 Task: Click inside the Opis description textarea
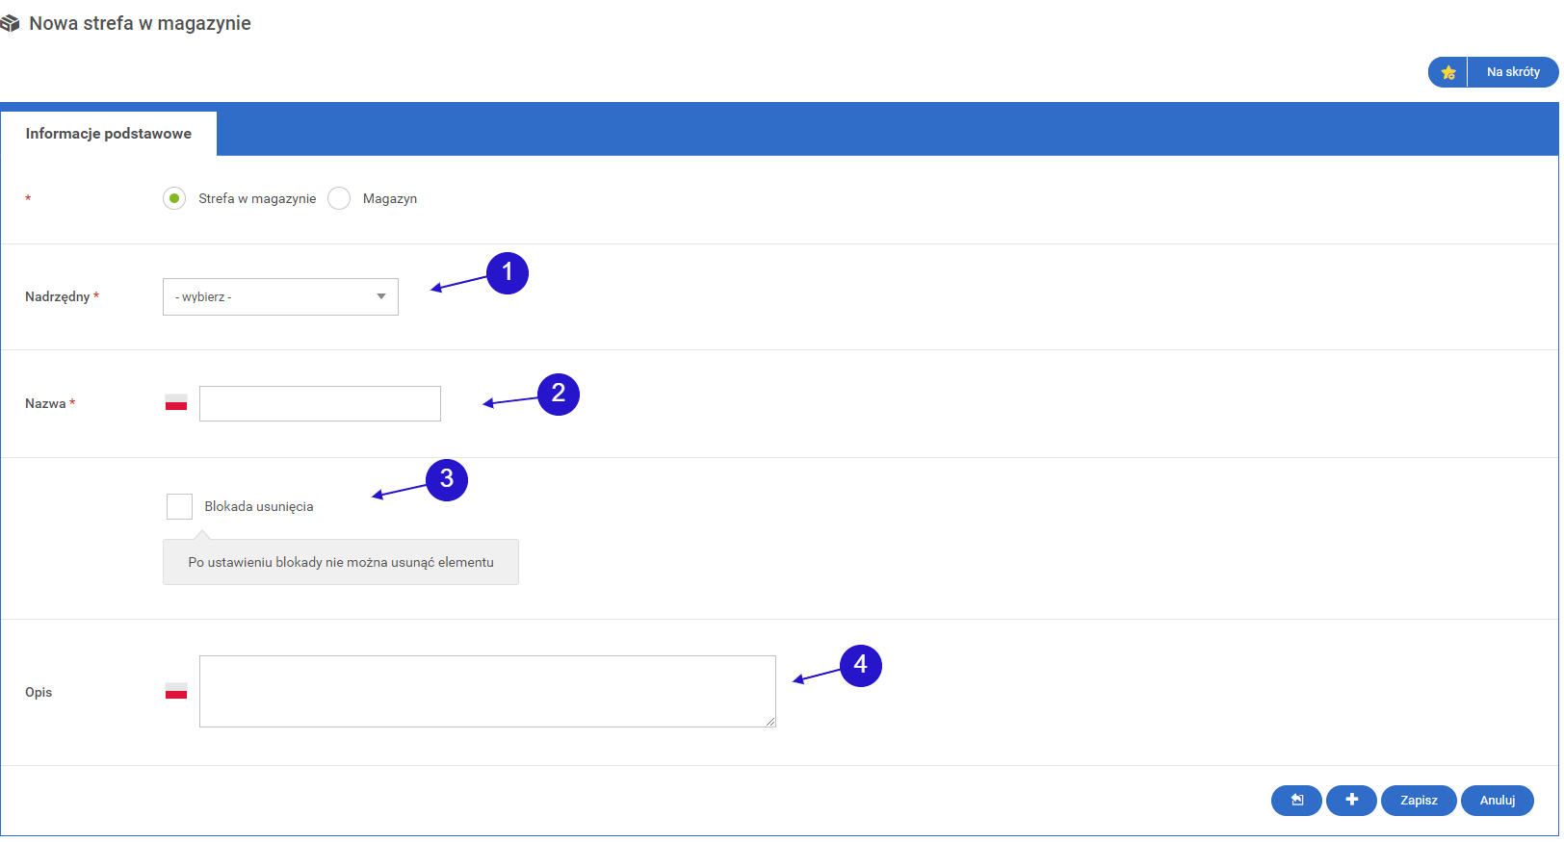point(487,691)
